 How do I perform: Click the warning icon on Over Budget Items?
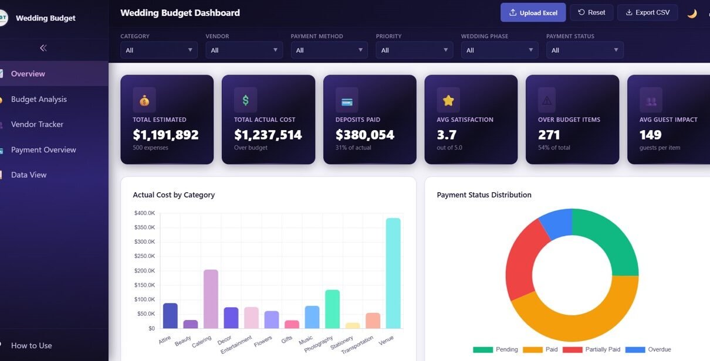coord(547,100)
